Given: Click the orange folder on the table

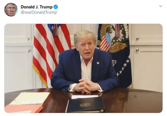Looking at the screenshot, I should coord(24,108).
